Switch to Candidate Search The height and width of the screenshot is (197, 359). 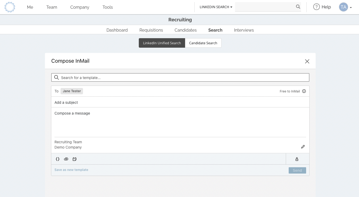pos(203,43)
